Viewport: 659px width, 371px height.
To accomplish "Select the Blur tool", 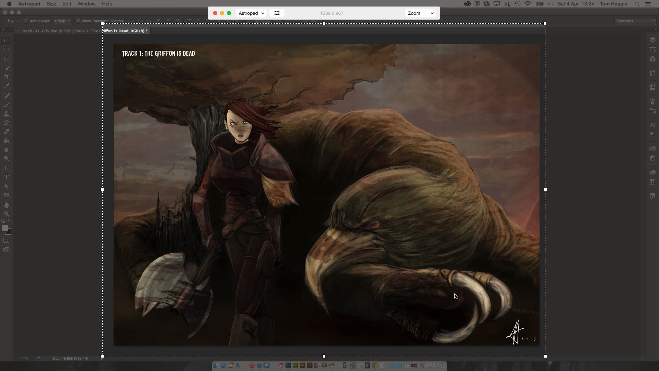I will point(7,150).
